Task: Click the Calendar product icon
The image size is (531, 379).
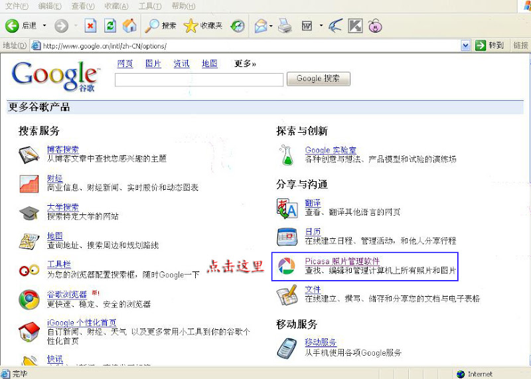Action: point(287,237)
